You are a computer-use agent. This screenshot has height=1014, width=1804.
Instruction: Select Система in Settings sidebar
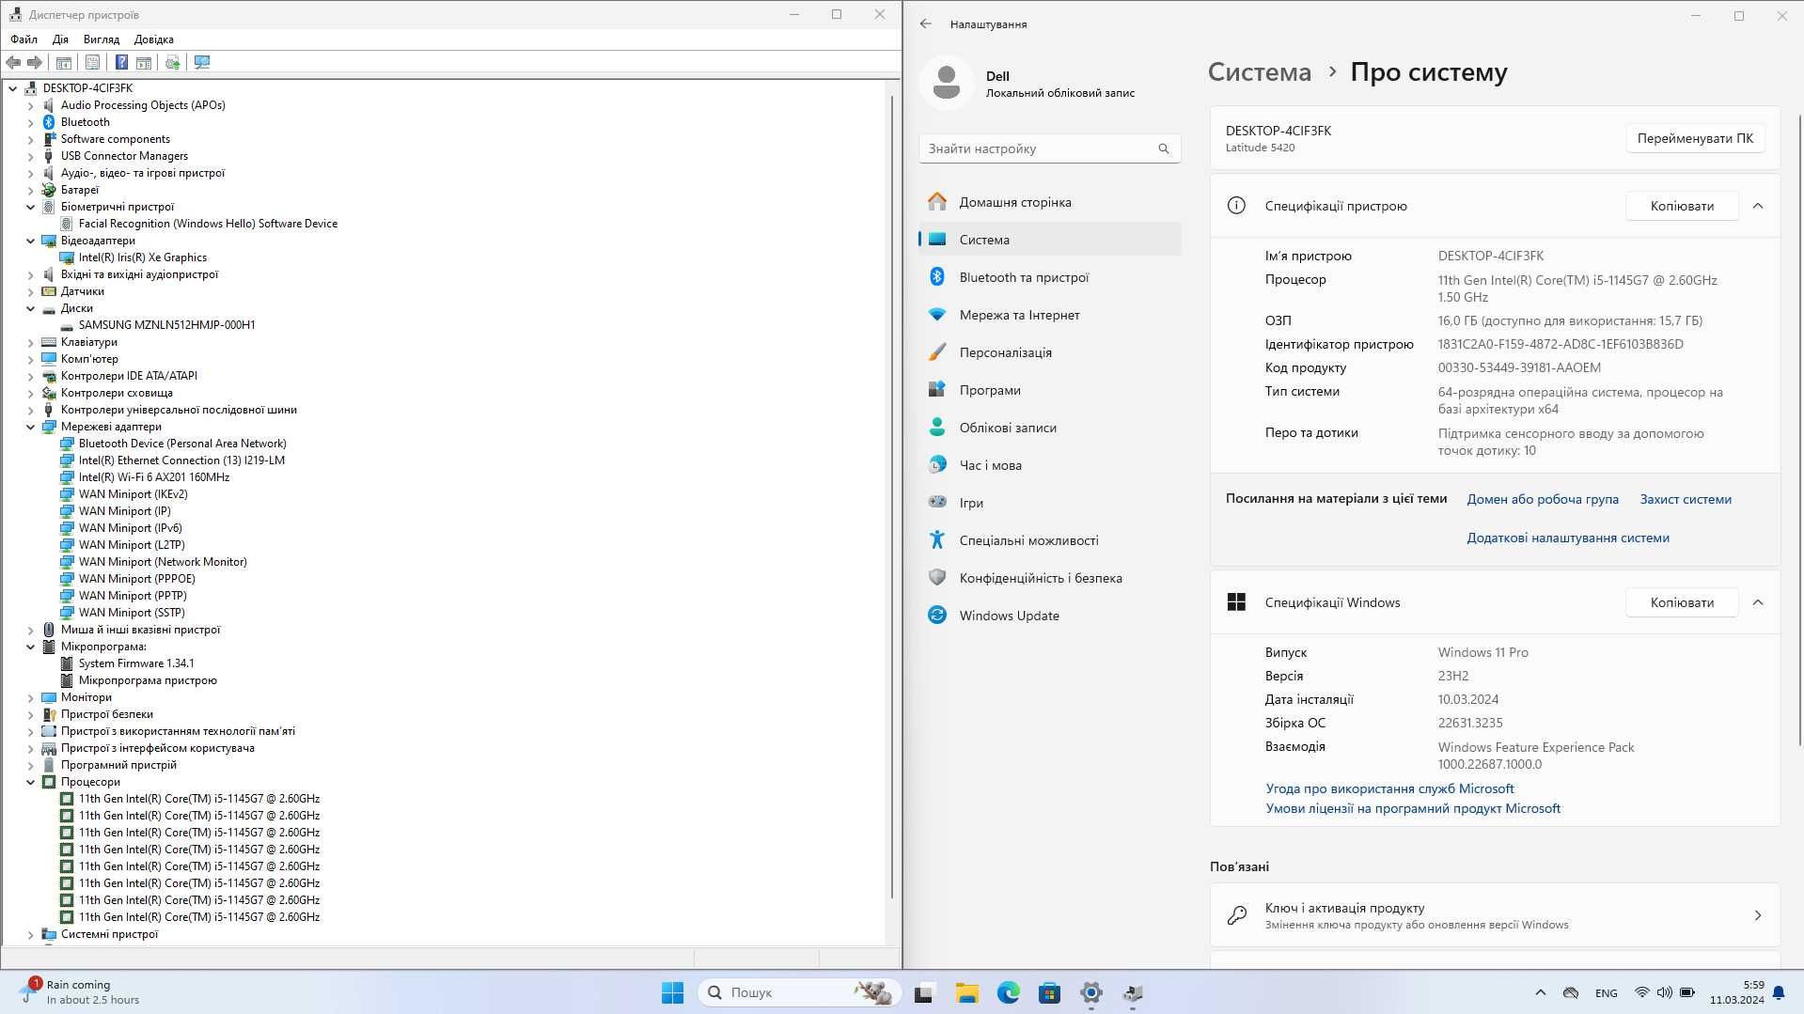(1049, 240)
